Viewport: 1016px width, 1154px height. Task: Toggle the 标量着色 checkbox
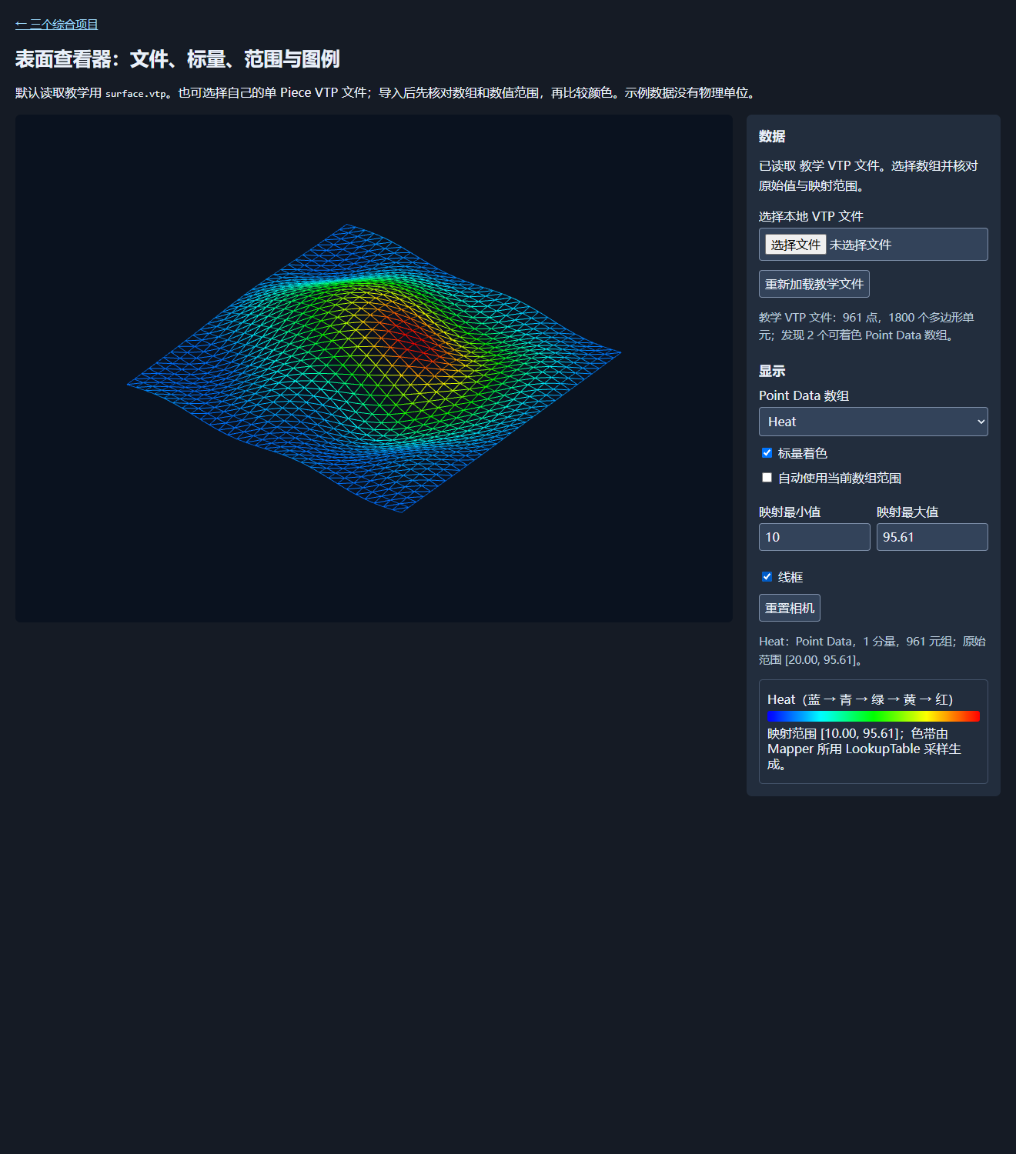click(x=767, y=453)
